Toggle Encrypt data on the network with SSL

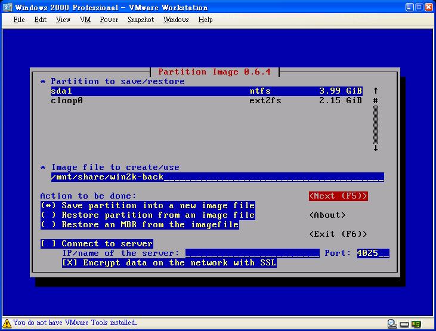[169, 262]
